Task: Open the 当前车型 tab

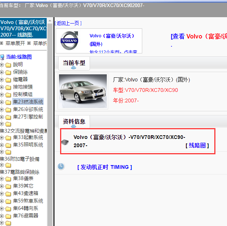Action: pyautogui.click(x=74, y=63)
